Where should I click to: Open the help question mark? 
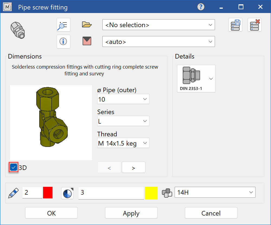pos(201,7)
